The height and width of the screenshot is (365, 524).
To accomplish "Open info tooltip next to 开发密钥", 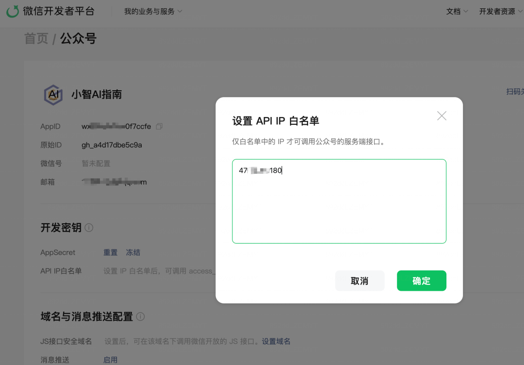I will pyautogui.click(x=89, y=228).
